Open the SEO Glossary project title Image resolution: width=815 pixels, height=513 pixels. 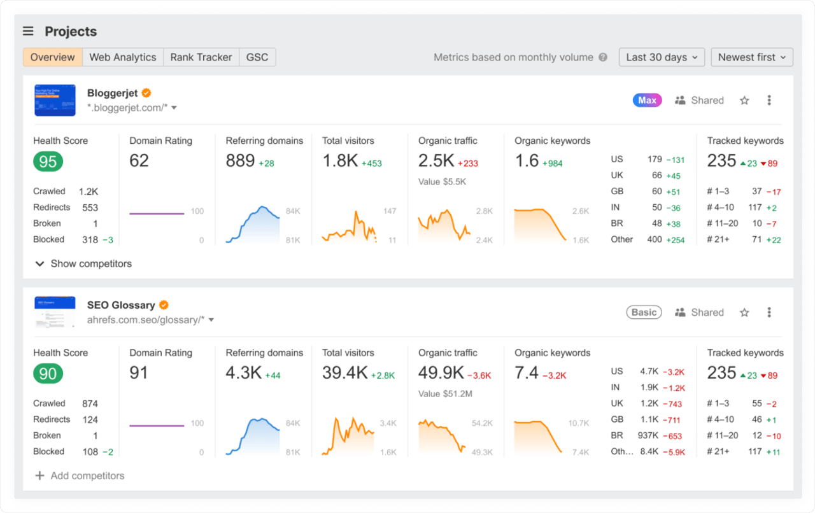[x=121, y=305]
